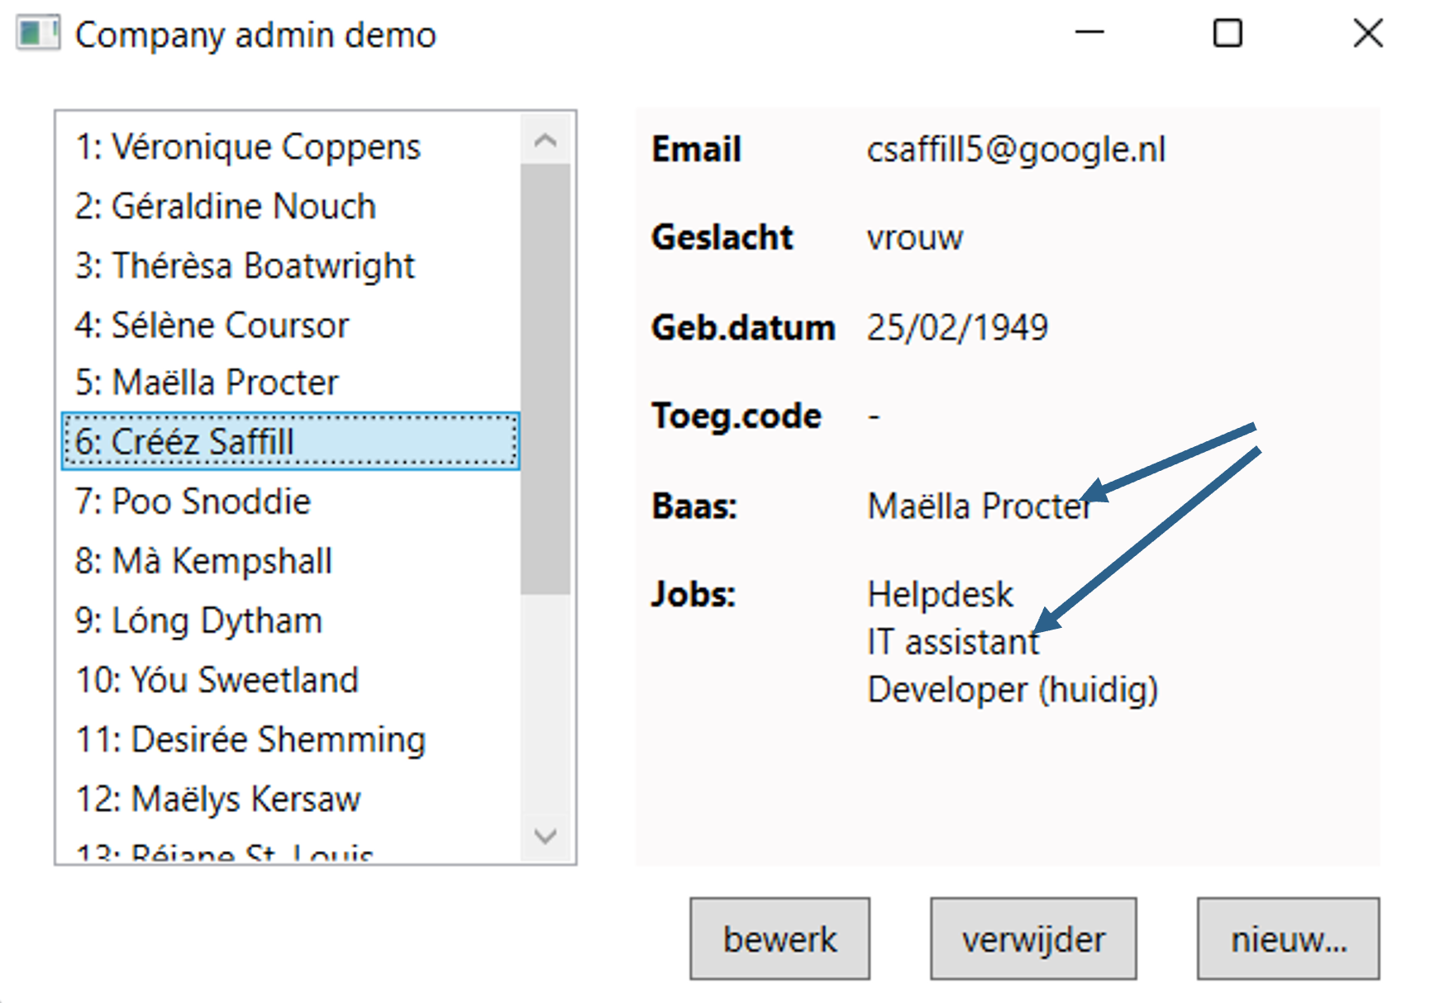This screenshot has width=1430, height=1003.
Task: Choose employee 8: Mà Kempshall
Action: coord(203,561)
